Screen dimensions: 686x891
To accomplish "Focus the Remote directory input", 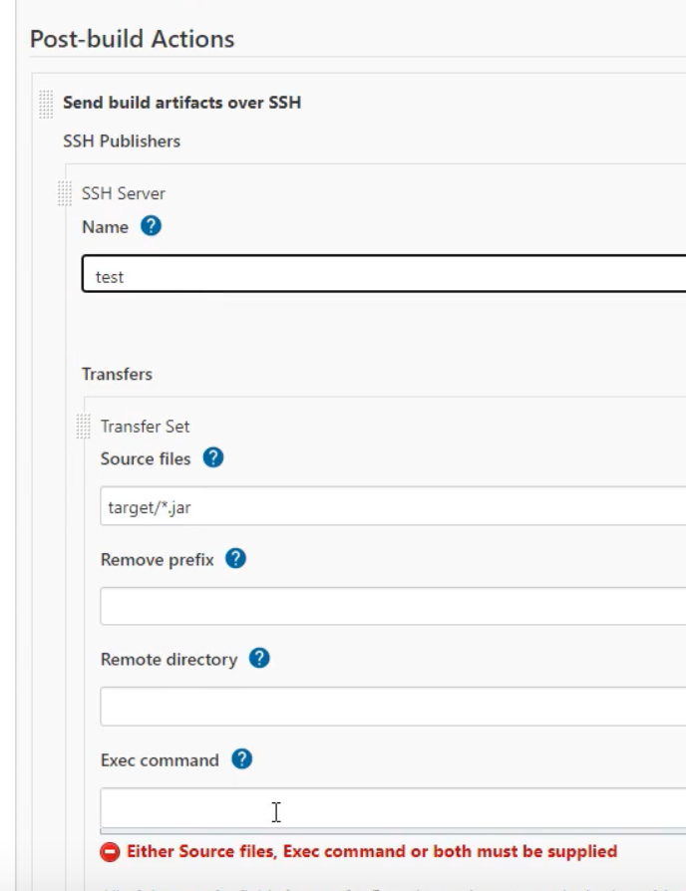I will tap(393, 707).
